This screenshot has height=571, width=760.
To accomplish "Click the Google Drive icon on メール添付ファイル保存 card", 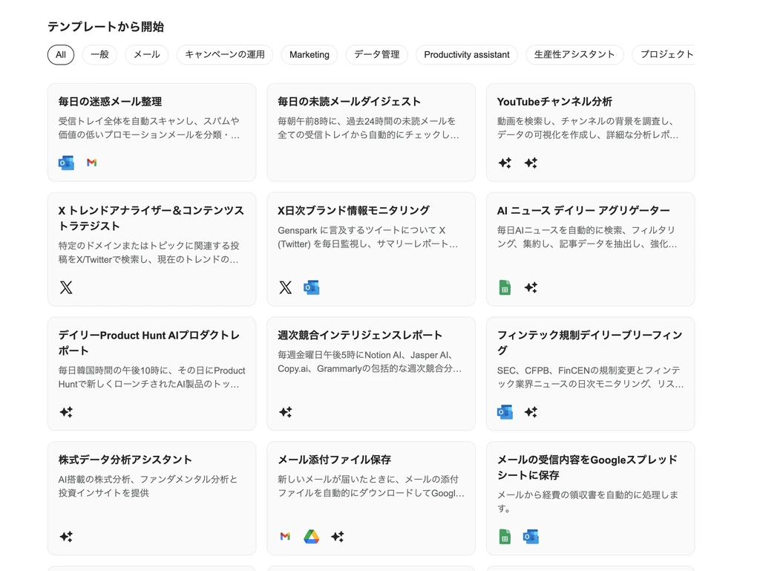I will 311,537.
